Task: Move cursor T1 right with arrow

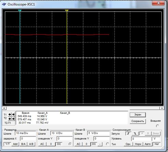Action: [x=13, y=115]
